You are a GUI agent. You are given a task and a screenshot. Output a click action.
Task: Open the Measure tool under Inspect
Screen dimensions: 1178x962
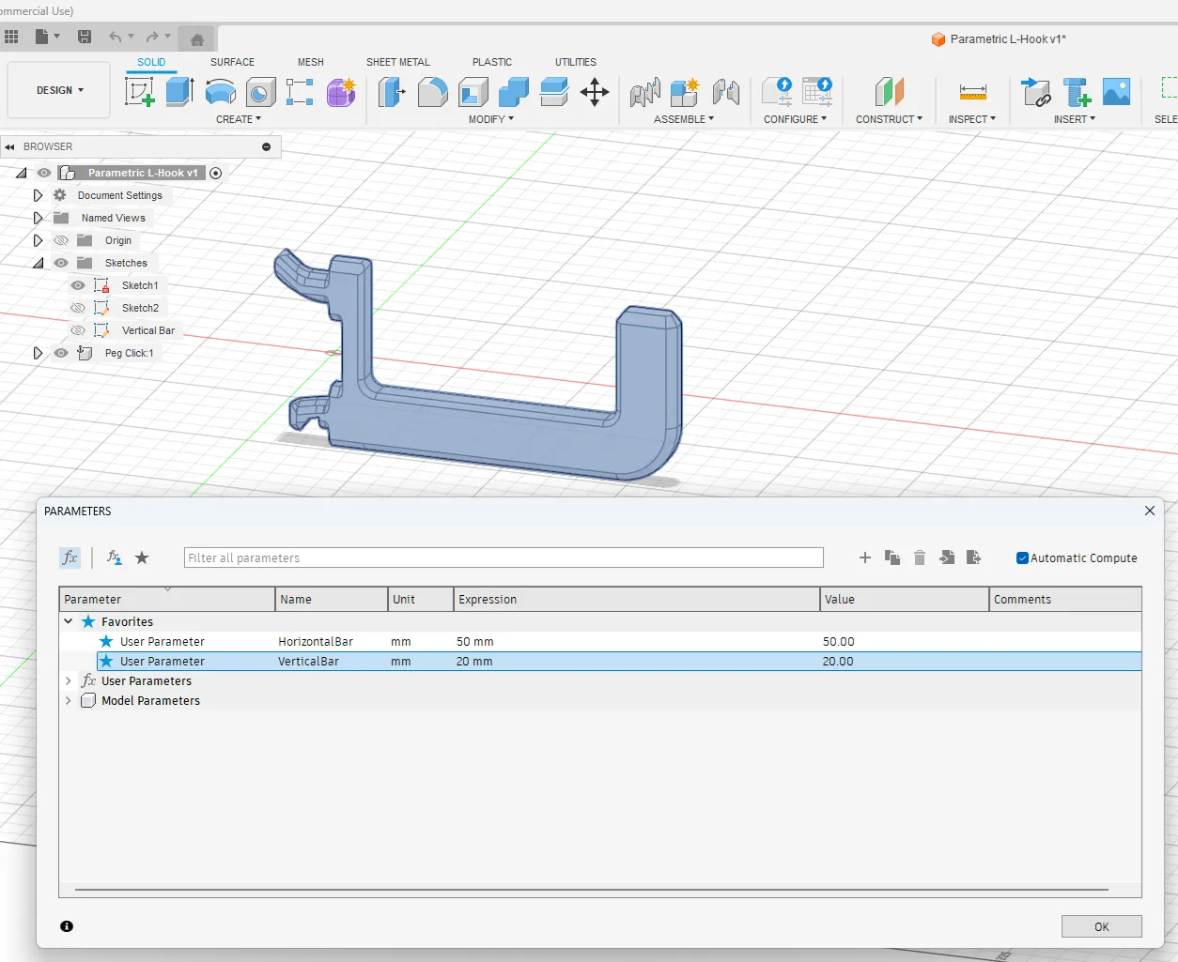(972, 92)
